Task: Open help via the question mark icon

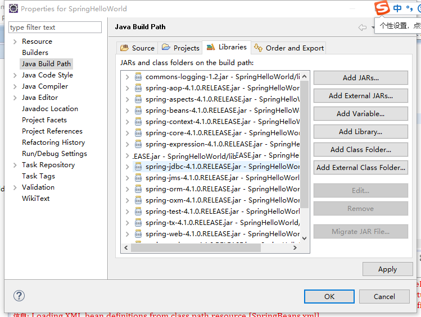Action: [x=19, y=296]
